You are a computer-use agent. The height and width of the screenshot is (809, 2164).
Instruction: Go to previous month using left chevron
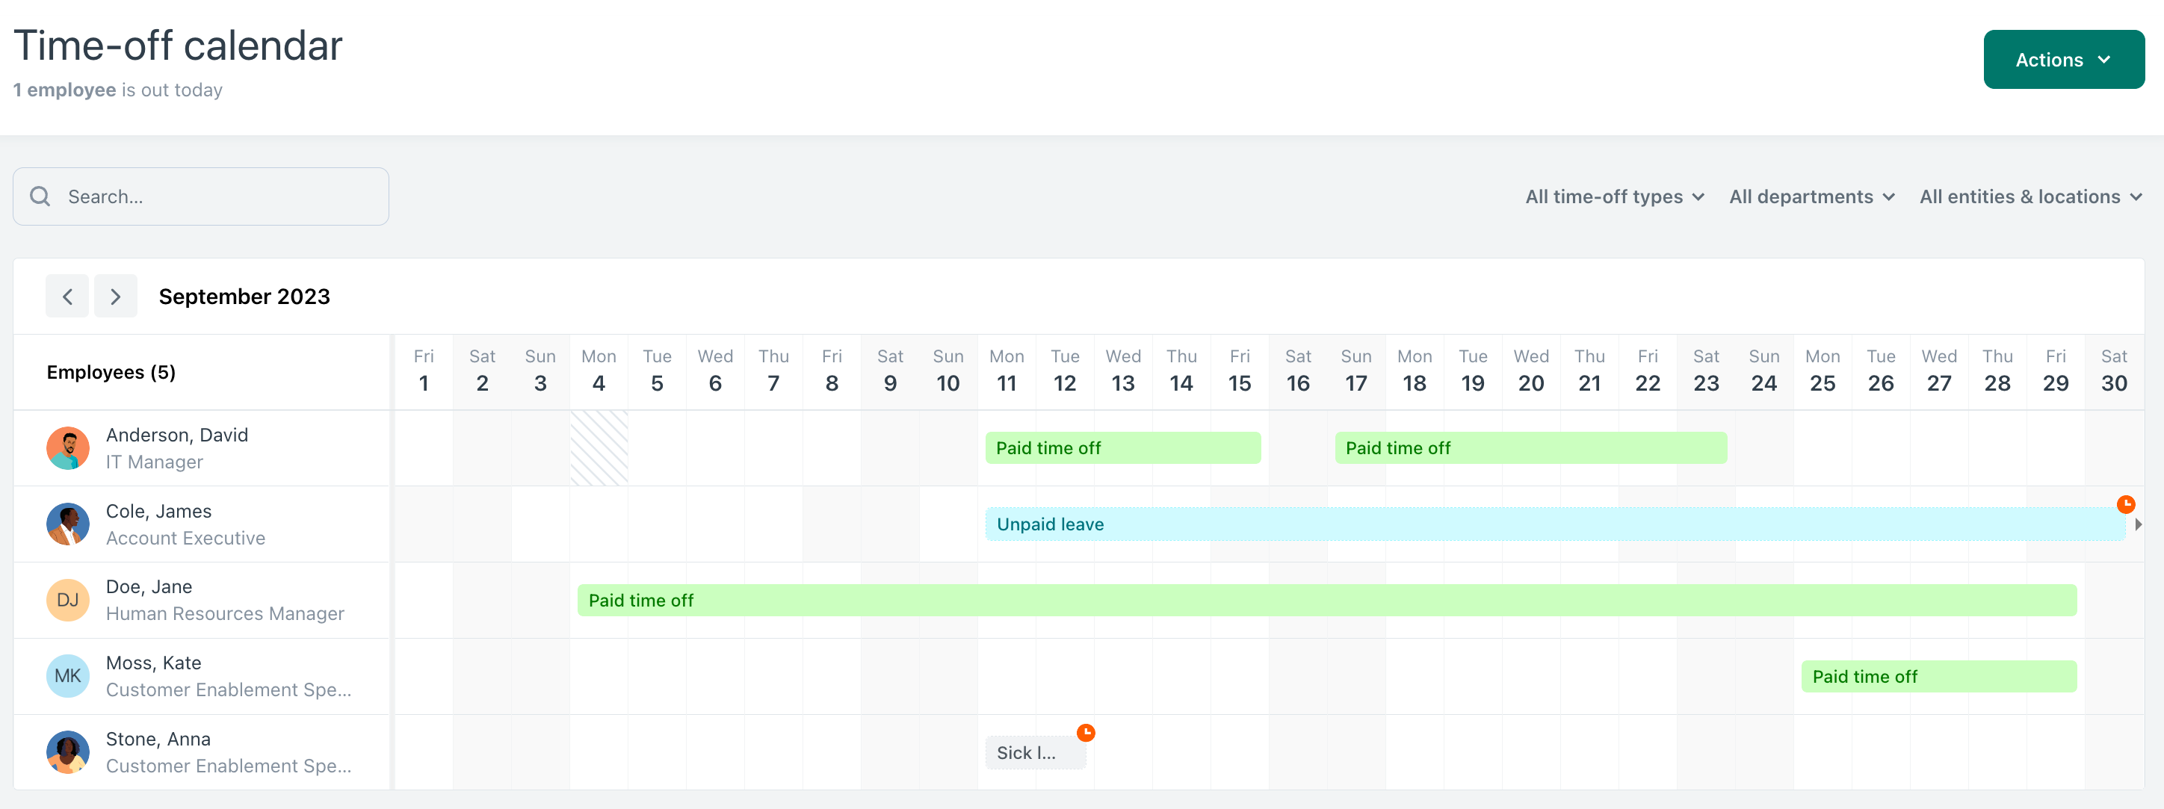(x=67, y=296)
